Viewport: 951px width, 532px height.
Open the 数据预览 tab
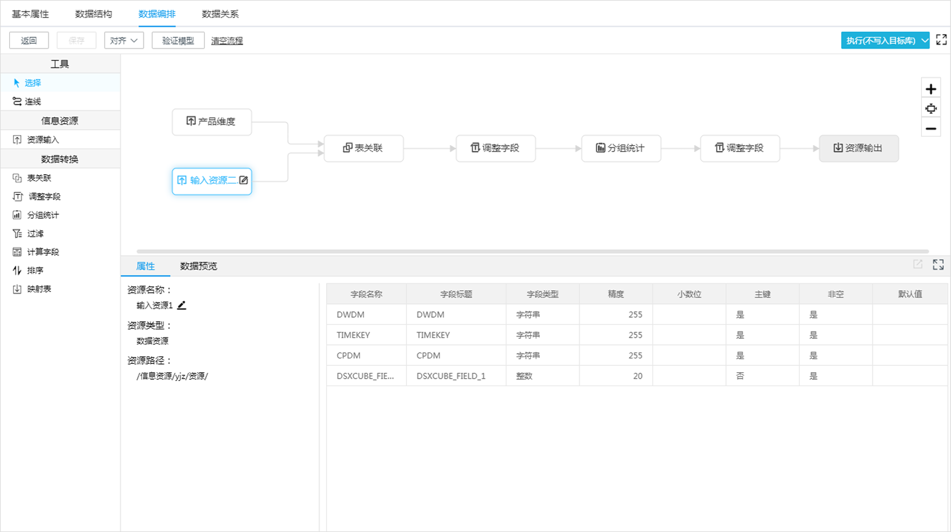pyautogui.click(x=198, y=266)
